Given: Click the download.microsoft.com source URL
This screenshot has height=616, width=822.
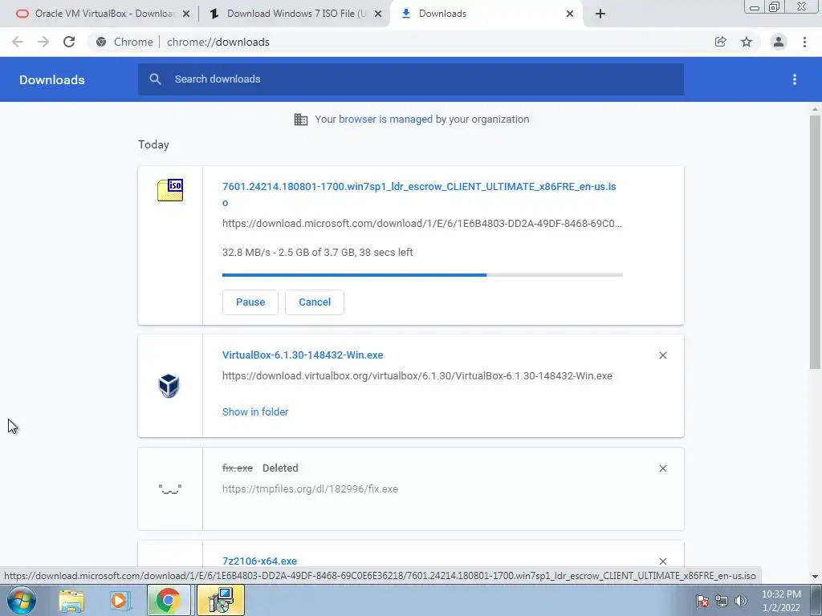Looking at the screenshot, I should coord(422,224).
